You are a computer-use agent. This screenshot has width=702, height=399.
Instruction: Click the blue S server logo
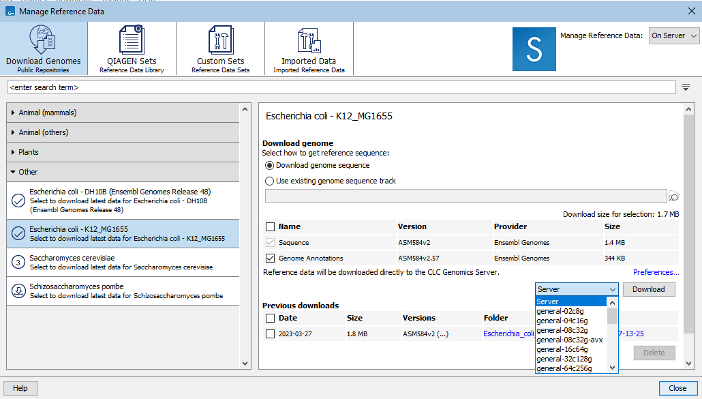(x=534, y=49)
